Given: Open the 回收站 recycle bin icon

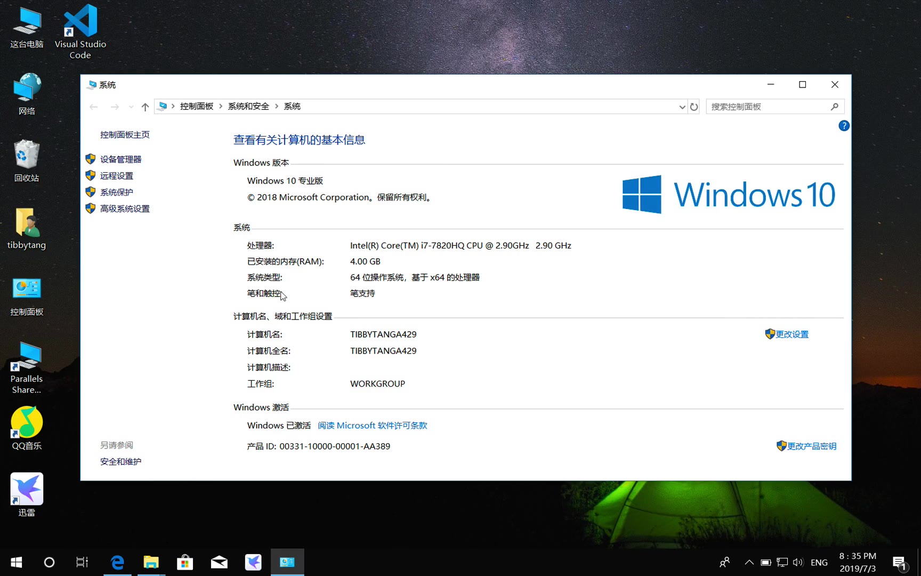Looking at the screenshot, I should pos(27,161).
